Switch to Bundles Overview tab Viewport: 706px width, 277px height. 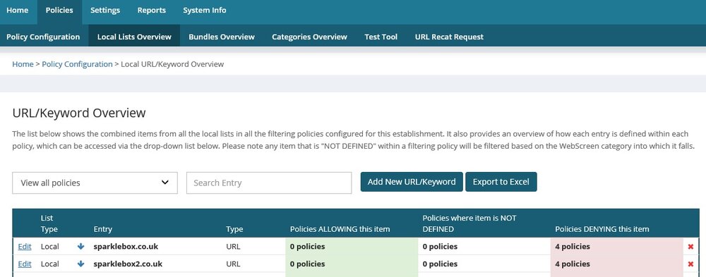point(222,37)
